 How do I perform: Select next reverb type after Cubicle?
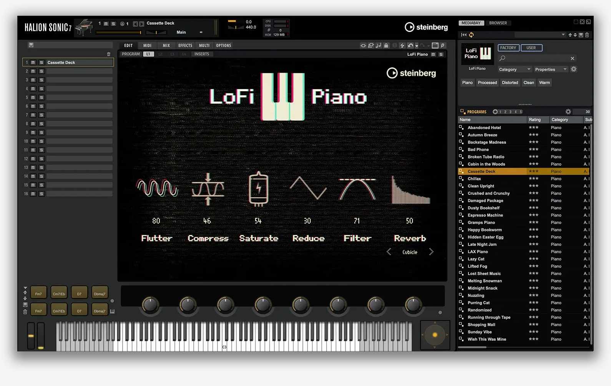click(x=431, y=252)
